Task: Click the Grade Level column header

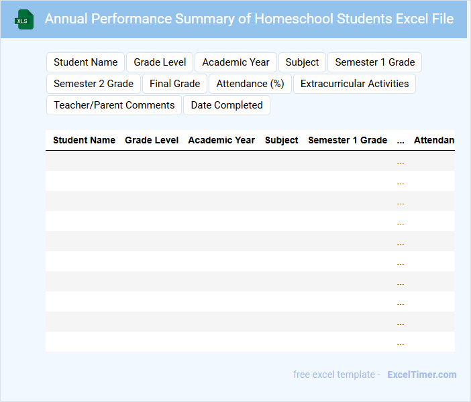Action: point(152,140)
